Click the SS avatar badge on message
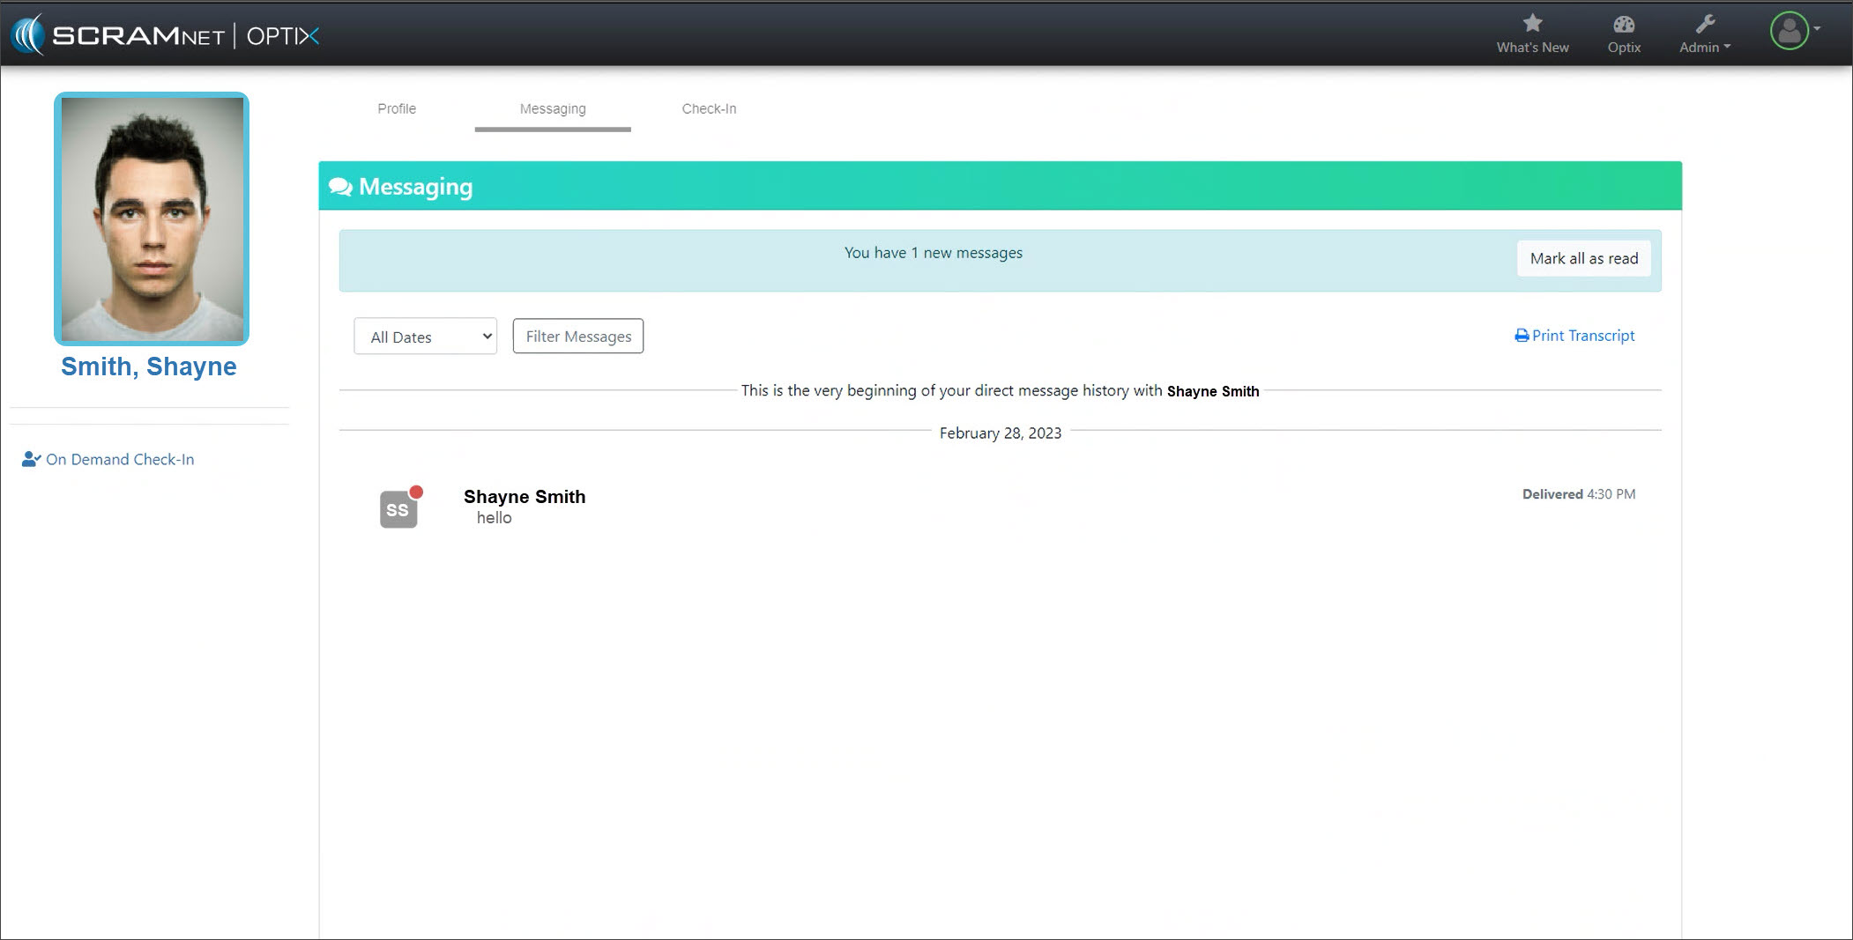 coord(398,509)
